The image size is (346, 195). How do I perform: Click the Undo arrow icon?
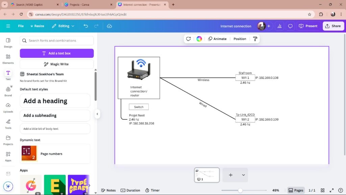(86, 26)
